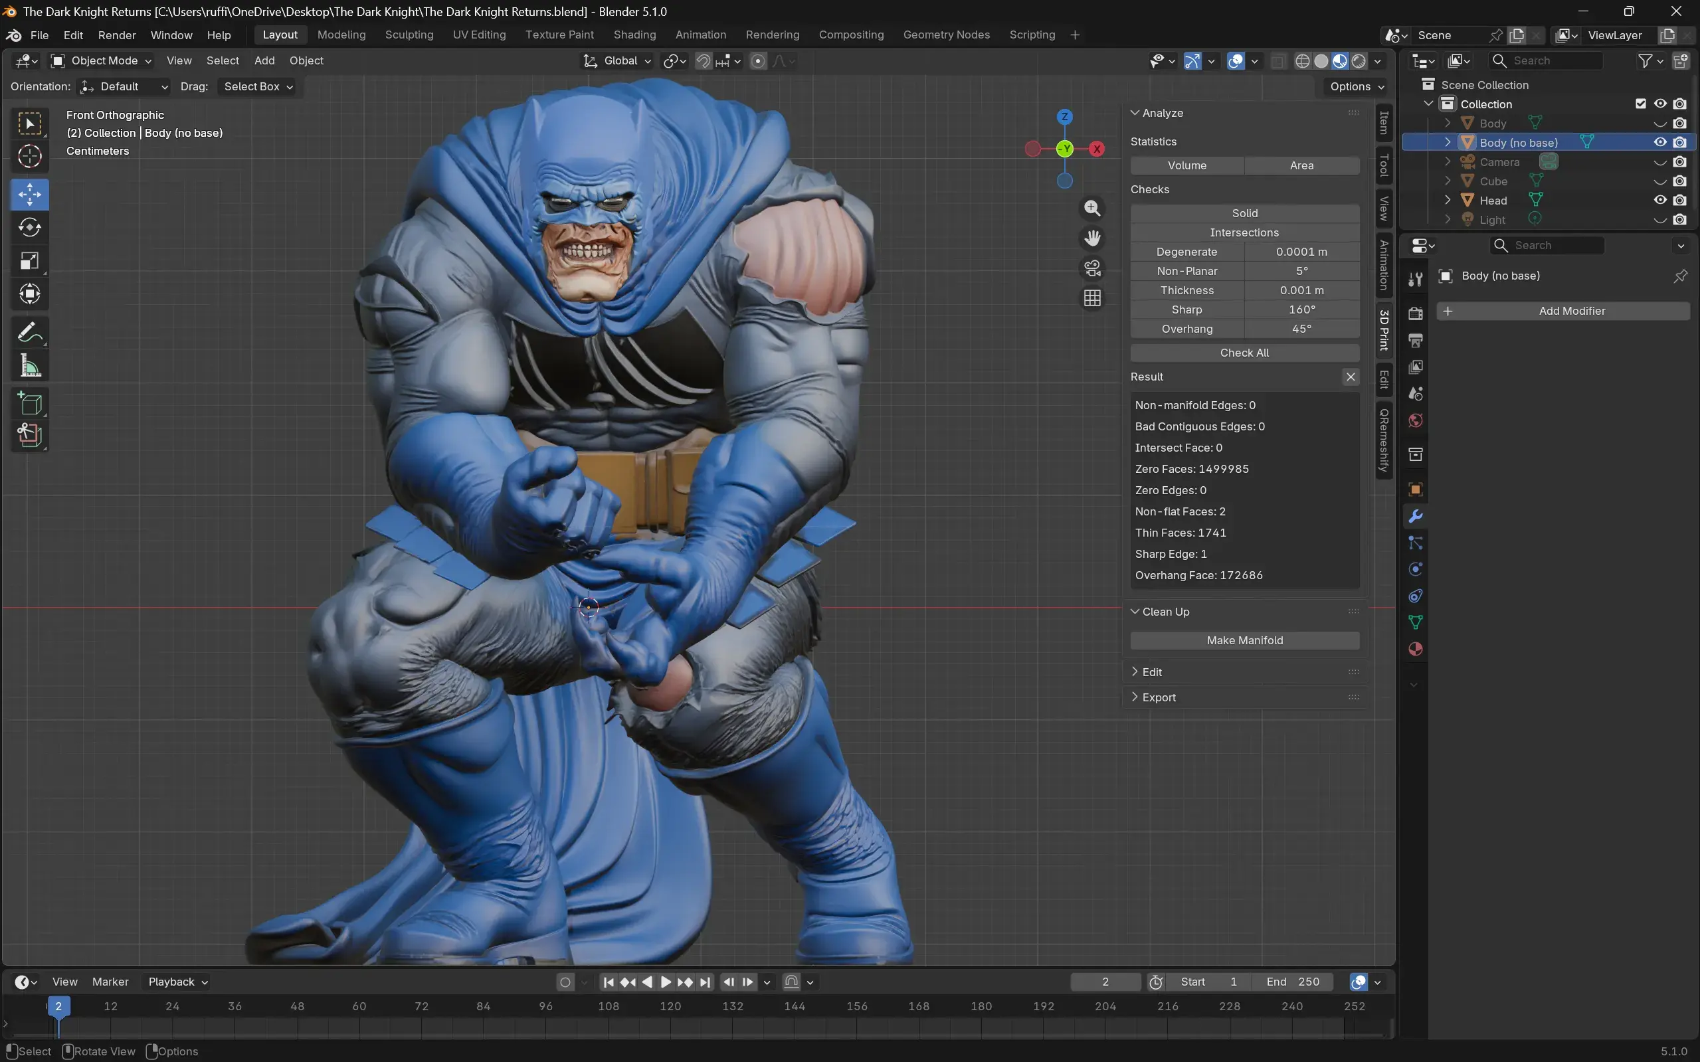Switch to the Sculpting workspace tab

[409, 35]
